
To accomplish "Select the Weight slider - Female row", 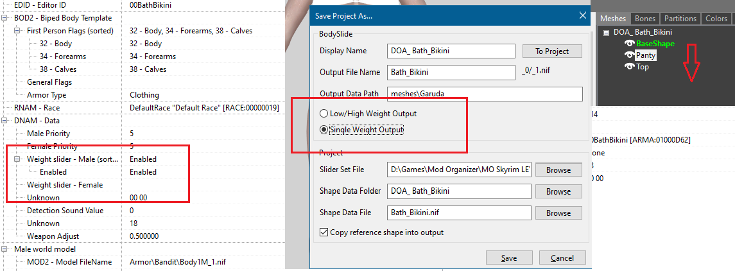I will pyautogui.click(x=143, y=185).
